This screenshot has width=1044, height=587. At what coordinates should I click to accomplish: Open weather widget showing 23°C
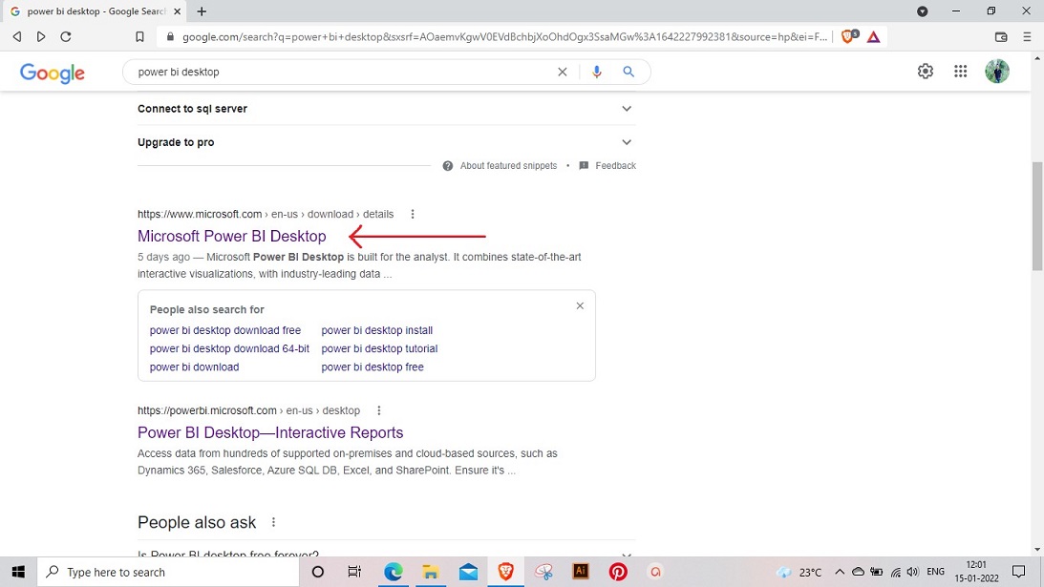point(799,572)
